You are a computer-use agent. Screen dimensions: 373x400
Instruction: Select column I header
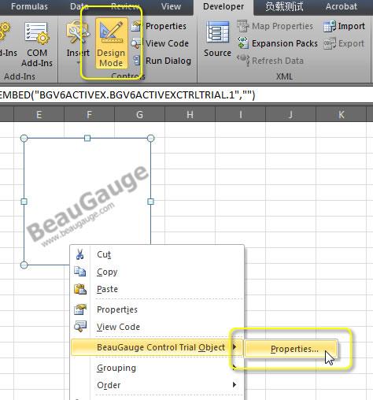pos(240,115)
